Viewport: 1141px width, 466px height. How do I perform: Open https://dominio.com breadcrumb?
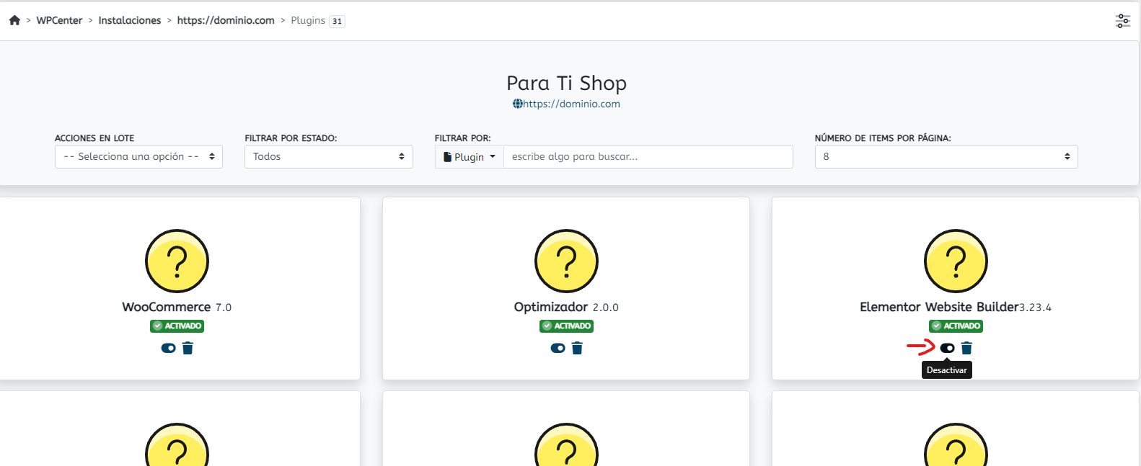click(x=226, y=20)
